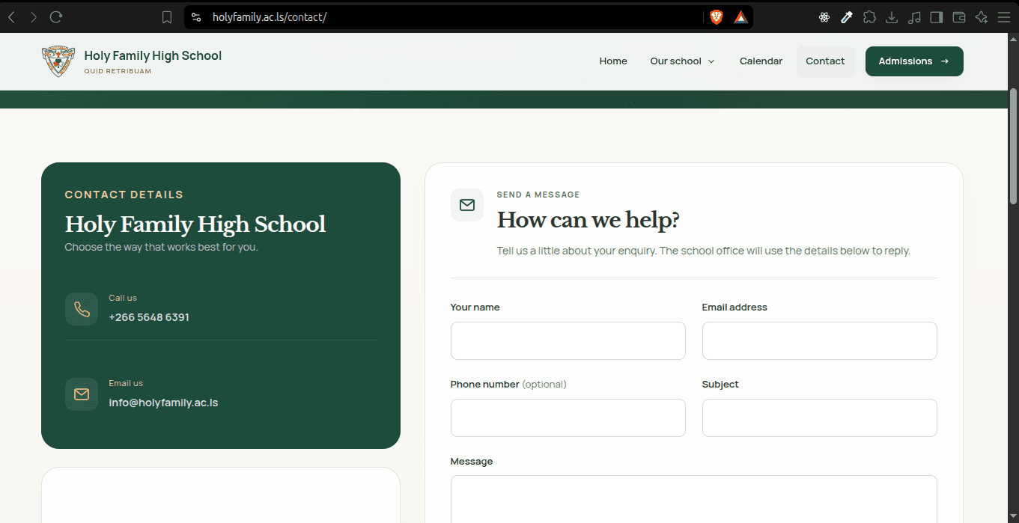Click the Holy Family school crest logo
Image resolution: width=1019 pixels, height=523 pixels.
point(58,61)
